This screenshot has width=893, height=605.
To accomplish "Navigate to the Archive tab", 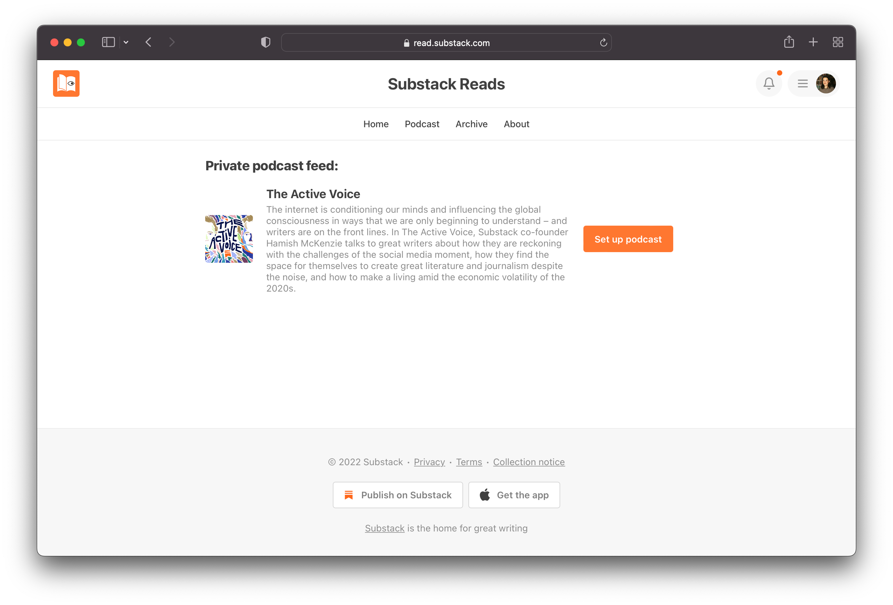I will click(x=471, y=124).
